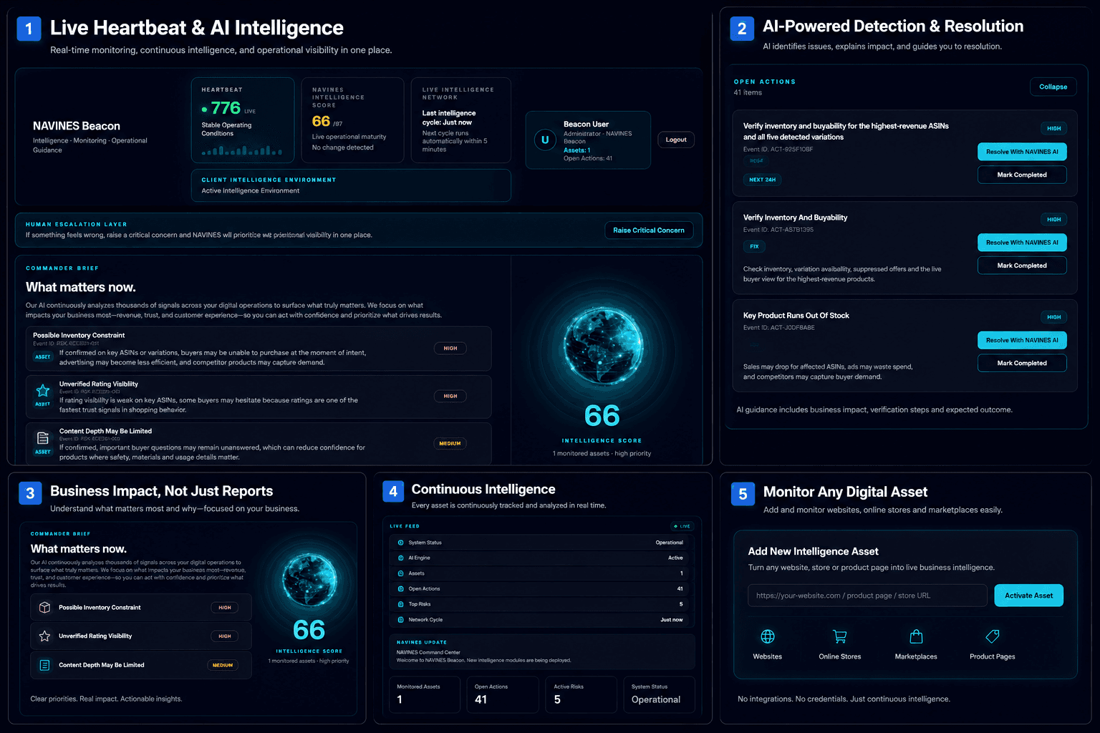Click the Open Actions row icon in Live Feed
Screen dimensions: 1100x733
click(x=400, y=588)
